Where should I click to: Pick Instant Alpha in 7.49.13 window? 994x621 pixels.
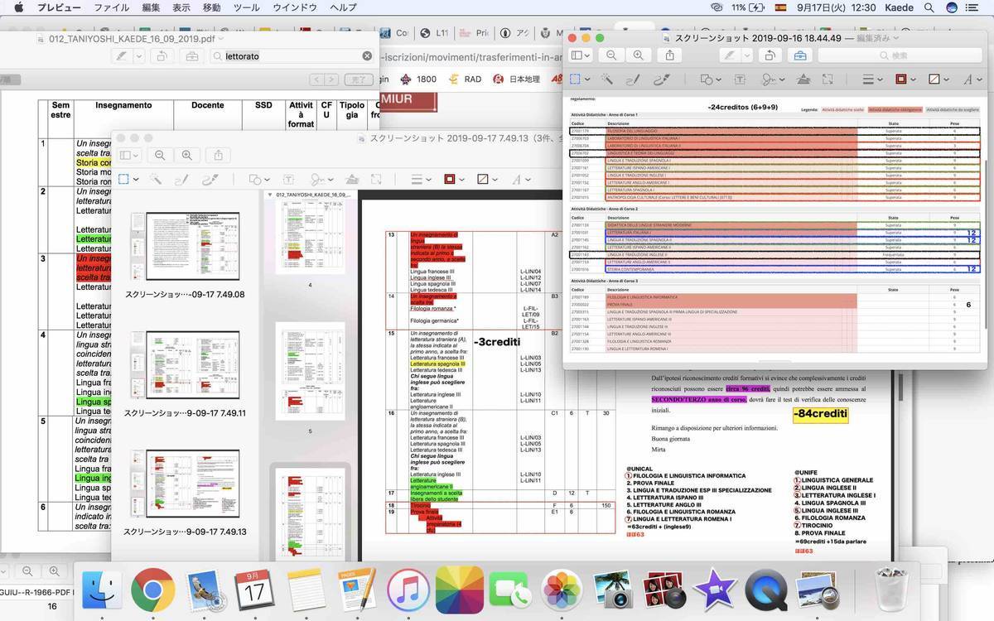(x=156, y=179)
